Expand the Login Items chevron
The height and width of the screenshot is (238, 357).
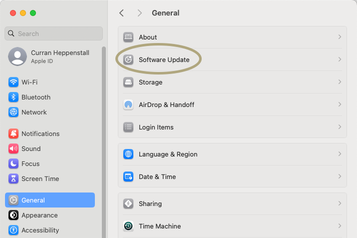[x=340, y=127]
